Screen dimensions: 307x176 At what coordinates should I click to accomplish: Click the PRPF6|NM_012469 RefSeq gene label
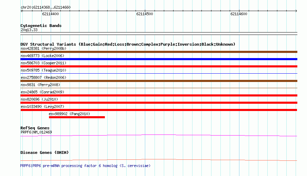tap(36, 132)
